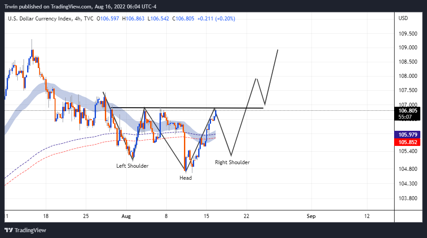427x238 pixels.
Task: Click the '15' date axis label
Action: coord(207,216)
